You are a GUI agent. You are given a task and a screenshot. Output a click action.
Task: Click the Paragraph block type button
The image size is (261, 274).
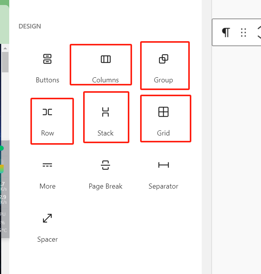point(226,33)
